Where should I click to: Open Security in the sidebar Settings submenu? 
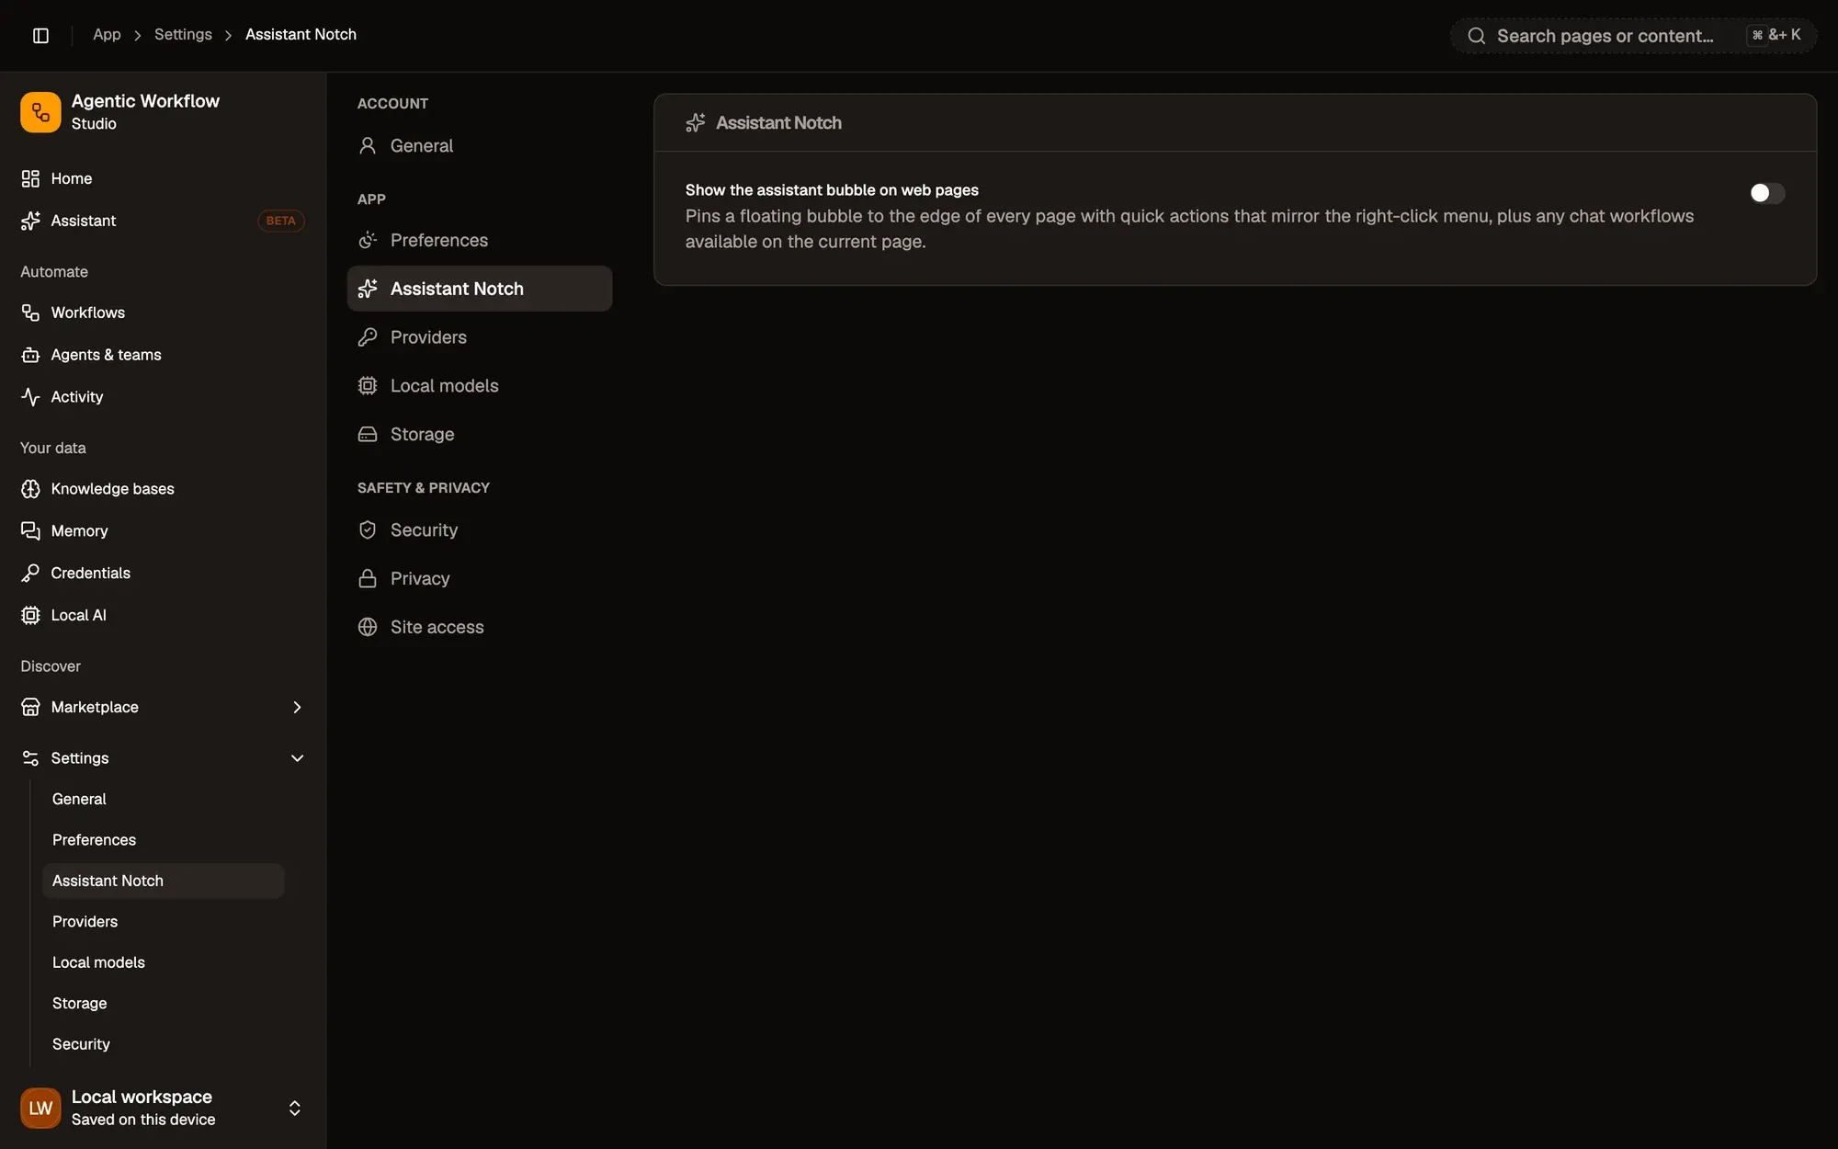point(164,1044)
